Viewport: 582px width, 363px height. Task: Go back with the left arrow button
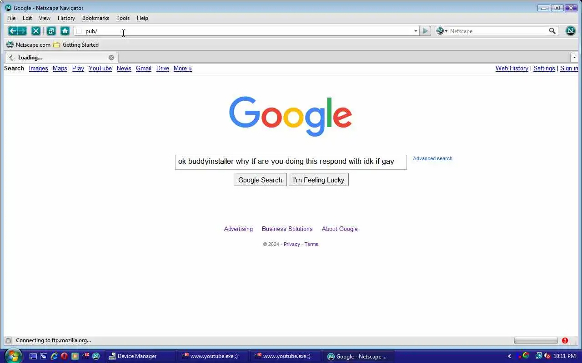click(x=13, y=31)
